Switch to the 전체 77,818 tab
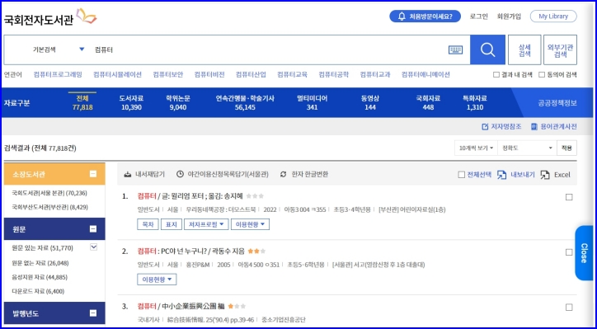 [x=82, y=103]
